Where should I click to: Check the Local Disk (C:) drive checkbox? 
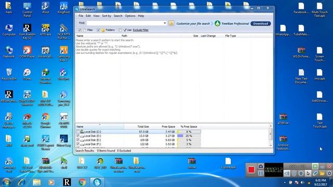coord(78,131)
